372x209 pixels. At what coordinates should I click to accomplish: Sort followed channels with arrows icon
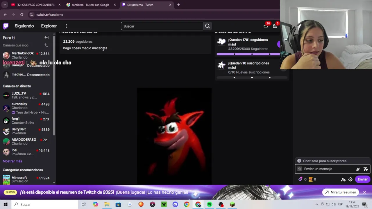[x=46, y=45]
